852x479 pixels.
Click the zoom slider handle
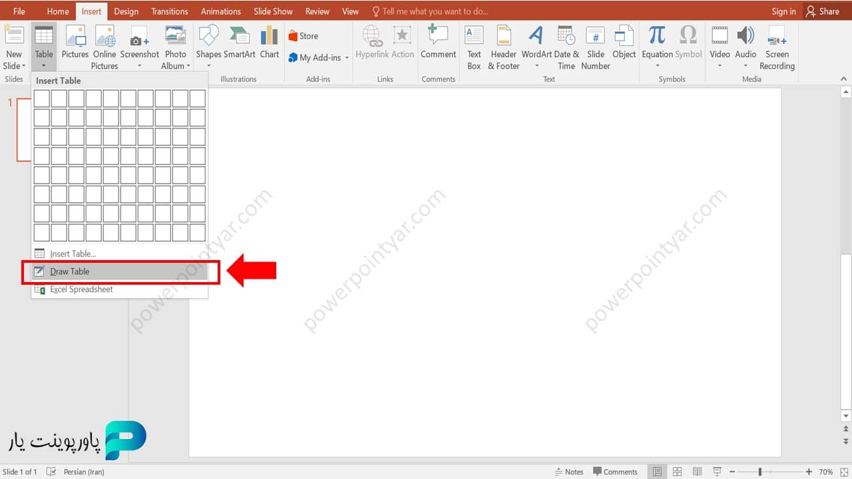point(760,472)
